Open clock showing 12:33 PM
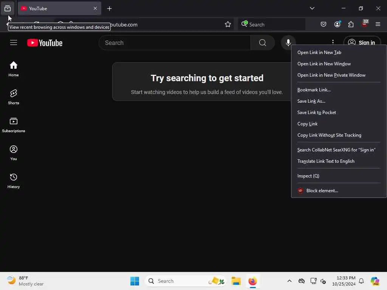The image size is (387, 290). coord(344,281)
